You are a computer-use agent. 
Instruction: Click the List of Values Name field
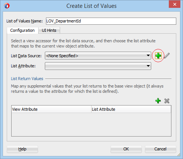pos(111,21)
